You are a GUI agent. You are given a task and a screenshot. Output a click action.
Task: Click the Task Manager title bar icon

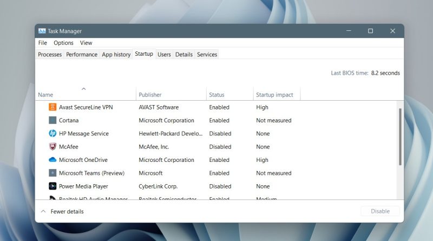(x=42, y=31)
